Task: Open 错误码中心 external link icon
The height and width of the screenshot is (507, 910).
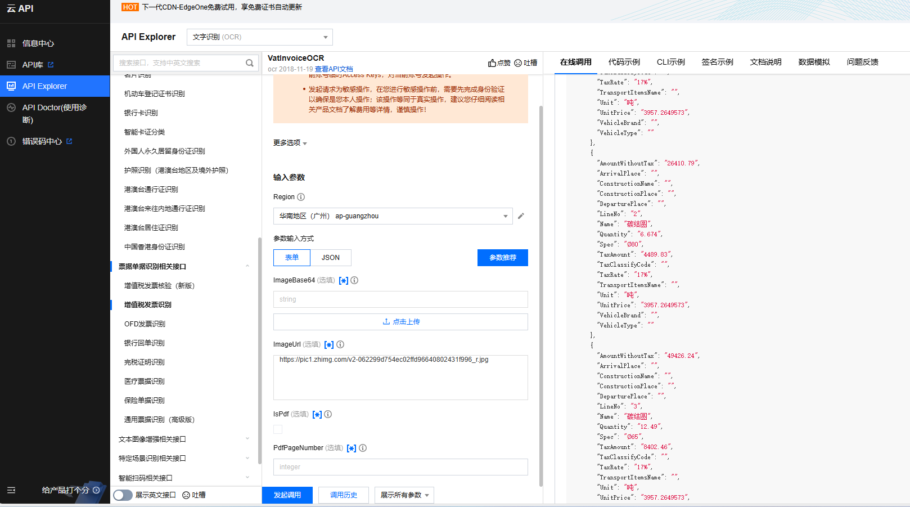Action: pos(69,141)
